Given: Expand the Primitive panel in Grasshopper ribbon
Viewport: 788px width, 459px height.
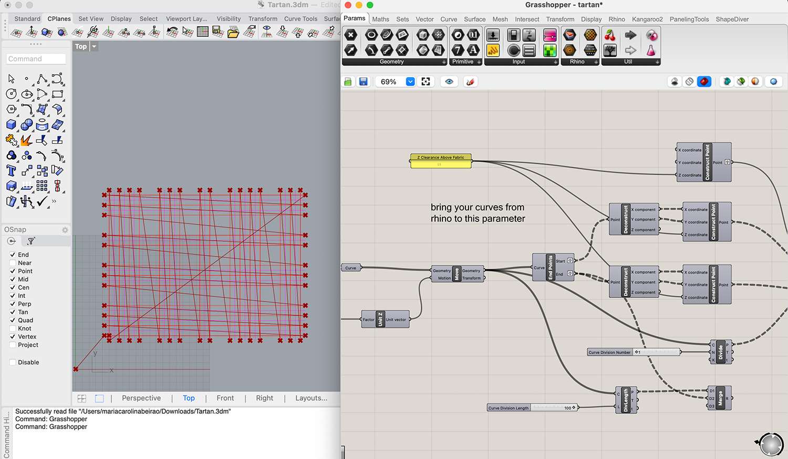Looking at the screenshot, I should [x=479, y=62].
